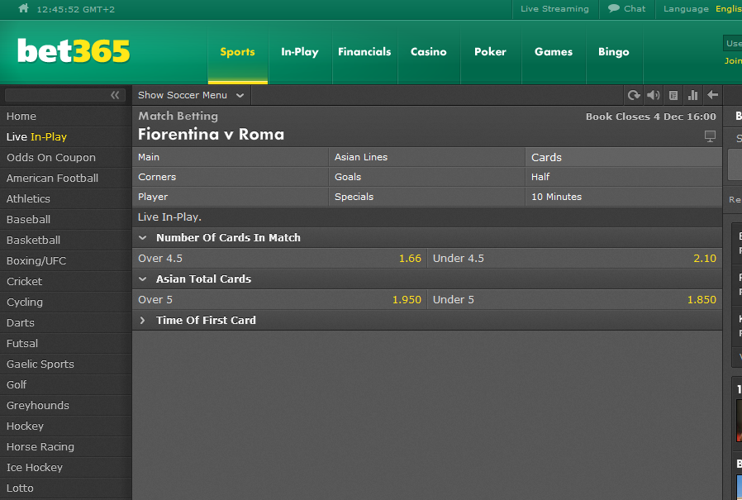
Task: Open Athletics in sidebar
Action: pos(66,199)
